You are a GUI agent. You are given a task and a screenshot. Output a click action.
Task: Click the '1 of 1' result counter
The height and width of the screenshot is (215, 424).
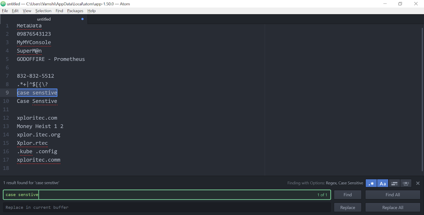pos(322,195)
